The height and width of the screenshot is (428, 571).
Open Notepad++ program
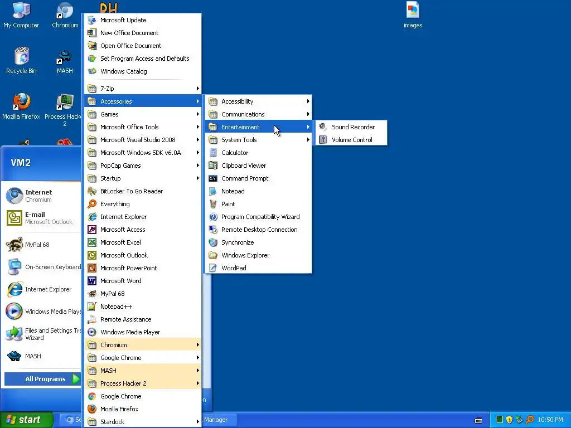143,307
